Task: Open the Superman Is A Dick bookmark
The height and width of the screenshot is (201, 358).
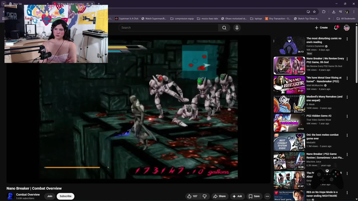Action: [126, 19]
